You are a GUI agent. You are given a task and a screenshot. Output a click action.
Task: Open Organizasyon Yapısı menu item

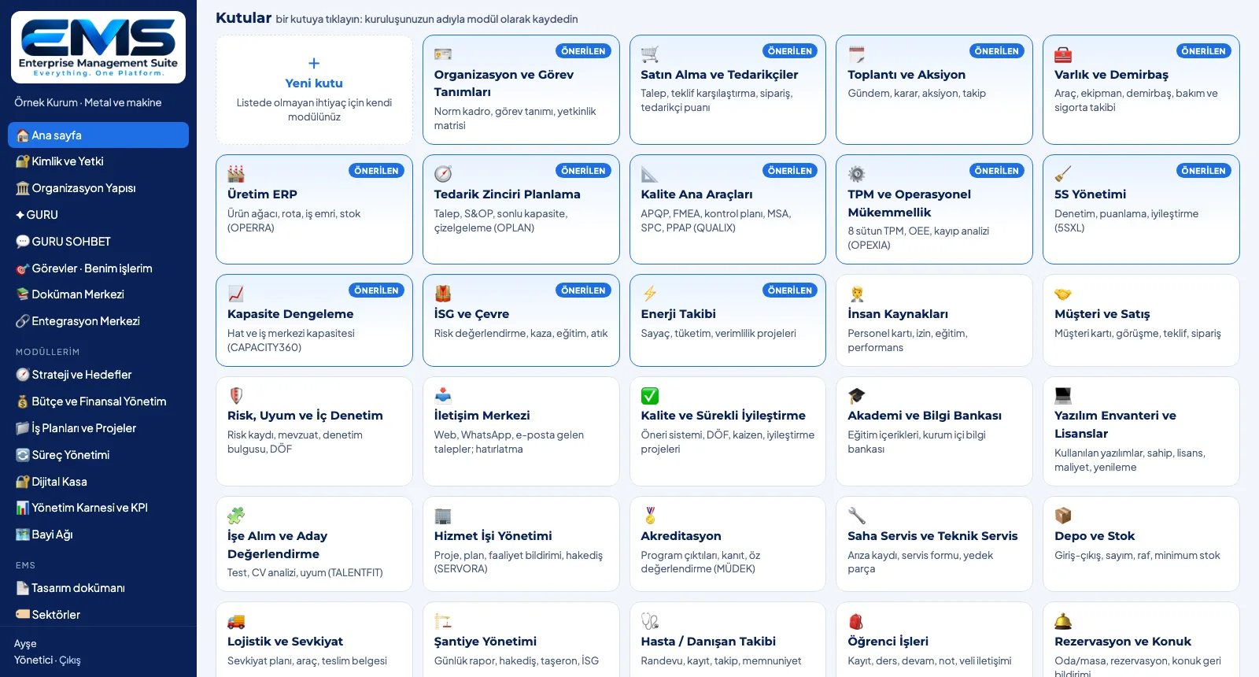(x=98, y=188)
